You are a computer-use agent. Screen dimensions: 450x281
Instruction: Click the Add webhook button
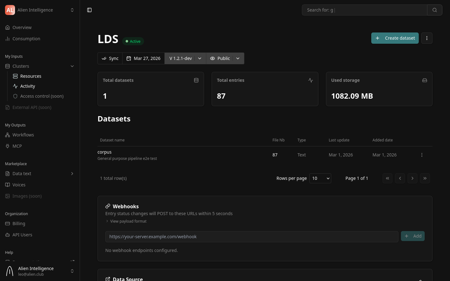(413, 236)
